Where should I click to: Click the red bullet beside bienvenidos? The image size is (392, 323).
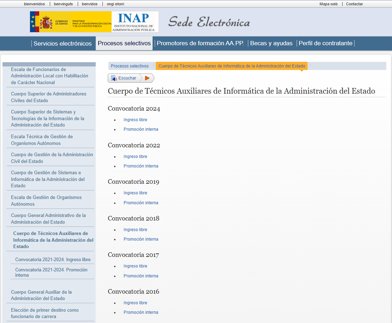[20, 4]
